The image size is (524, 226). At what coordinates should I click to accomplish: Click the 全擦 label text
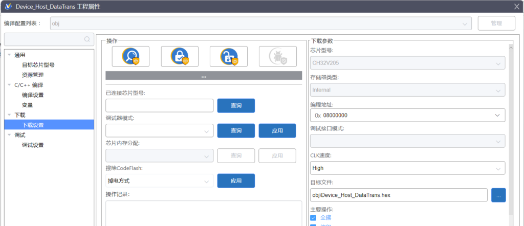pos(326,218)
